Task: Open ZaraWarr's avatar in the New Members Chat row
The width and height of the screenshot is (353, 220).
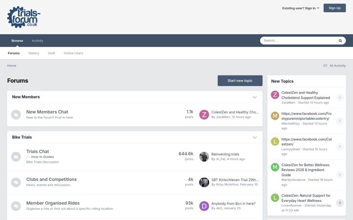Action: (x=204, y=114)
